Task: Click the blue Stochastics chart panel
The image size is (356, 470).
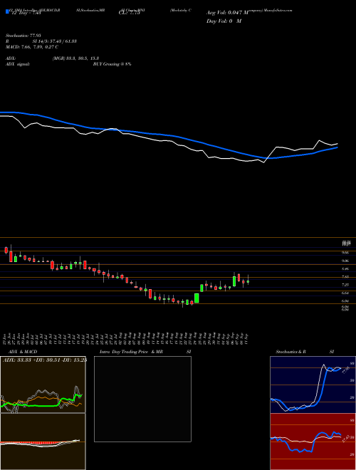Action: click(x=313, y=385)
